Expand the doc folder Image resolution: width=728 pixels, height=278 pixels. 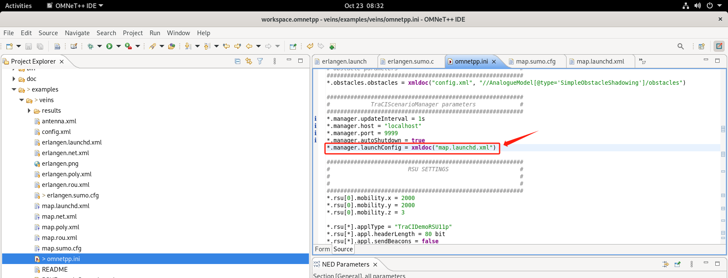[14, 79]
